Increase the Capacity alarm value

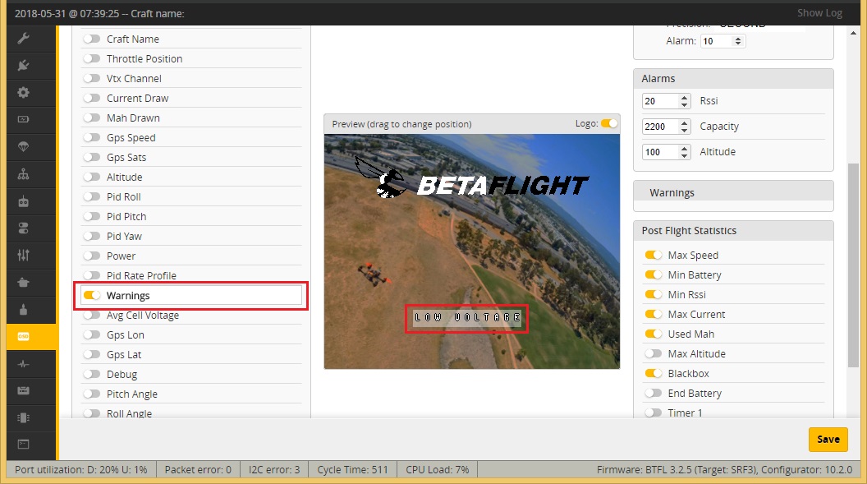685,123
